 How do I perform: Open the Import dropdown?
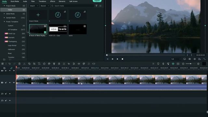pyautogui.click(x=34, y=6)
